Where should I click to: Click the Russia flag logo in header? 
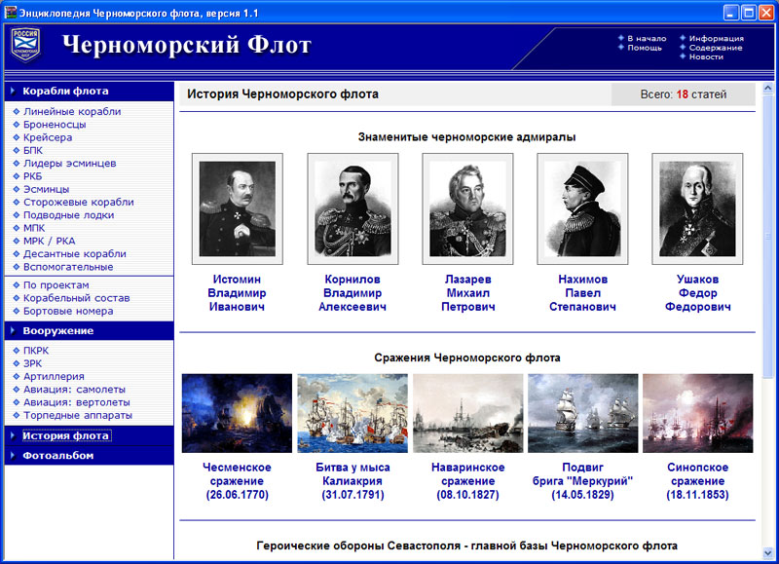[25, 45]
